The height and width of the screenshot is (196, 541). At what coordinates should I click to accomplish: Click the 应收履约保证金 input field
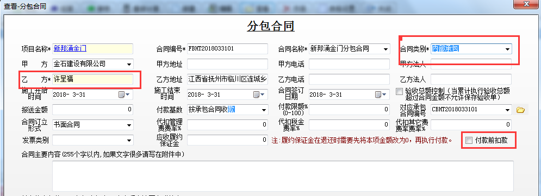227,140
